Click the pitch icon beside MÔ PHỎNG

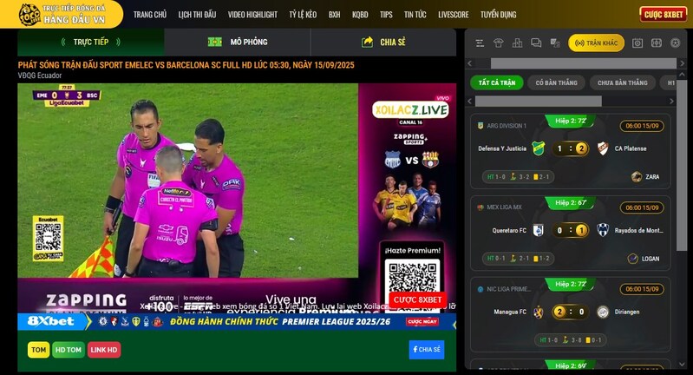(215, 42)
